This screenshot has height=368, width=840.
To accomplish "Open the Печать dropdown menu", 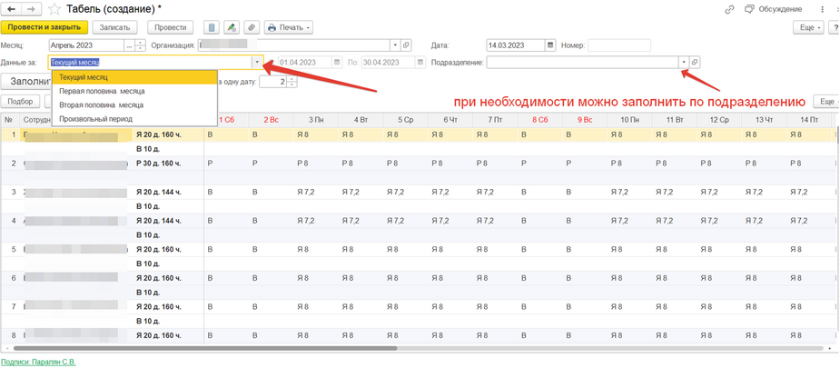I will point(288,27).
